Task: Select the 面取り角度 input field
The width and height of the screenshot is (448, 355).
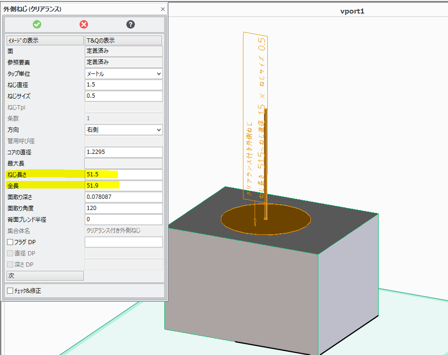Action: (x=124, y=209)
